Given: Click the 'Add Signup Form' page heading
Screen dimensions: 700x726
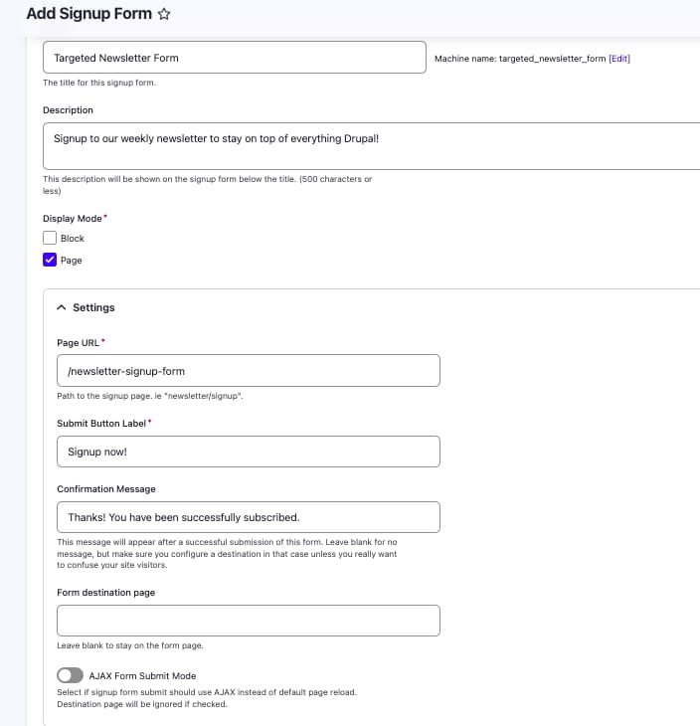Looking at the screenshot, I should (88, 14).
